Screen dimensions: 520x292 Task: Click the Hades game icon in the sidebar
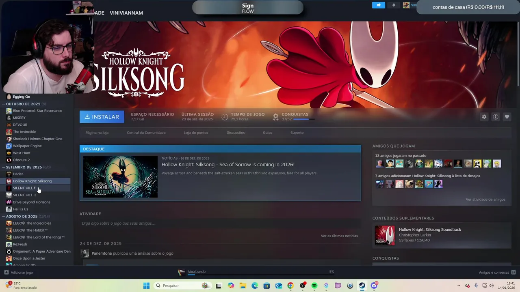[9, 174]
